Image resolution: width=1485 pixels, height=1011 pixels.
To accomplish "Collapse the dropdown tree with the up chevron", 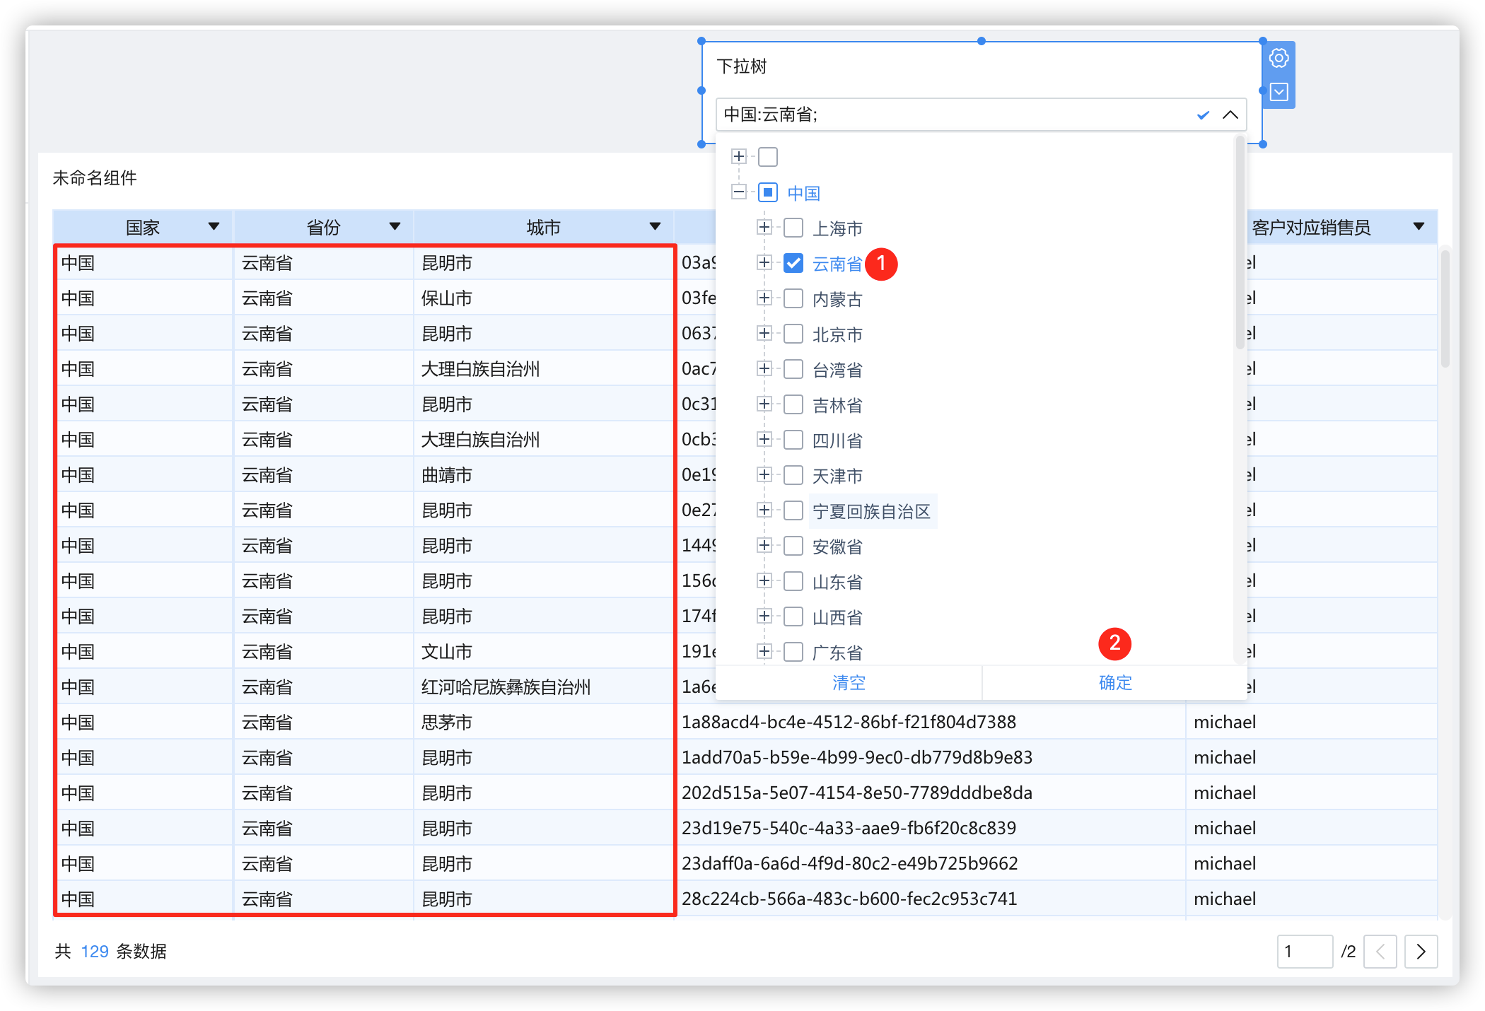I will point(1230,115).
